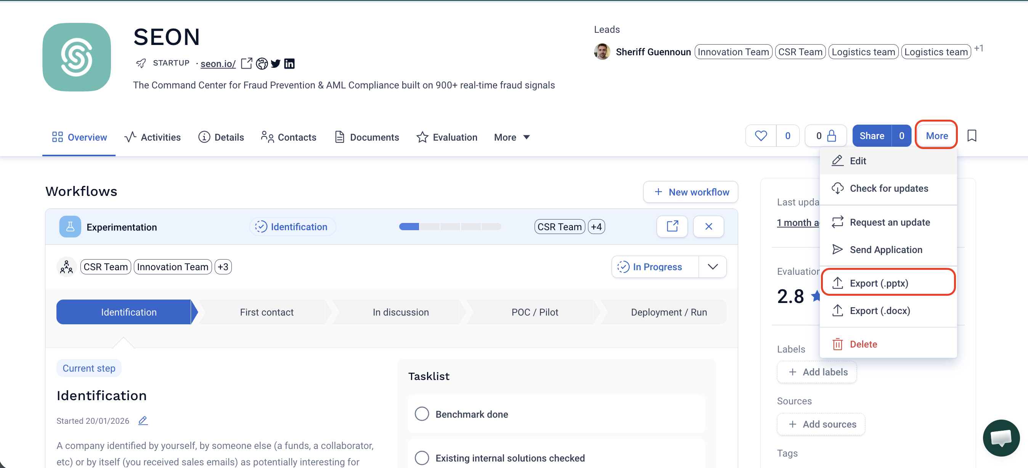Open the More actions menu button
1028x468 pixels.
936,136
